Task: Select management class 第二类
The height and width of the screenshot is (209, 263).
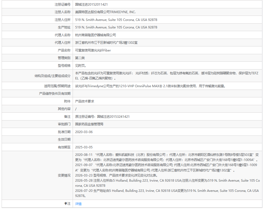Action: pos(80,58)
